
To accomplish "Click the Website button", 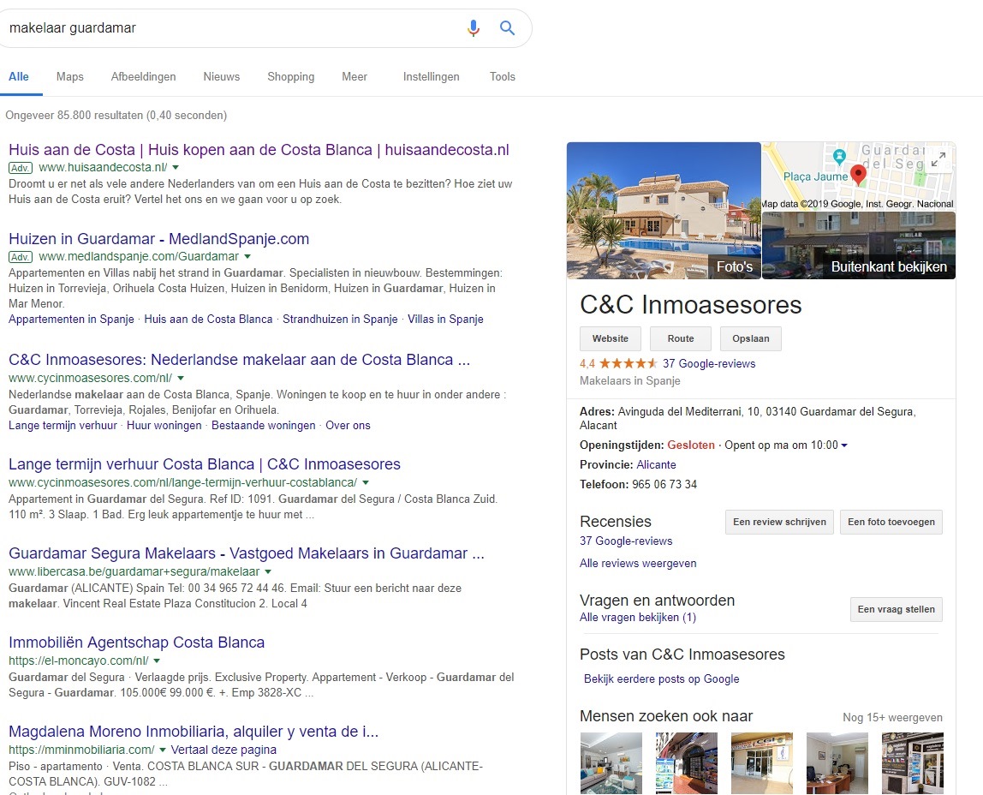I will click(611, 338).
